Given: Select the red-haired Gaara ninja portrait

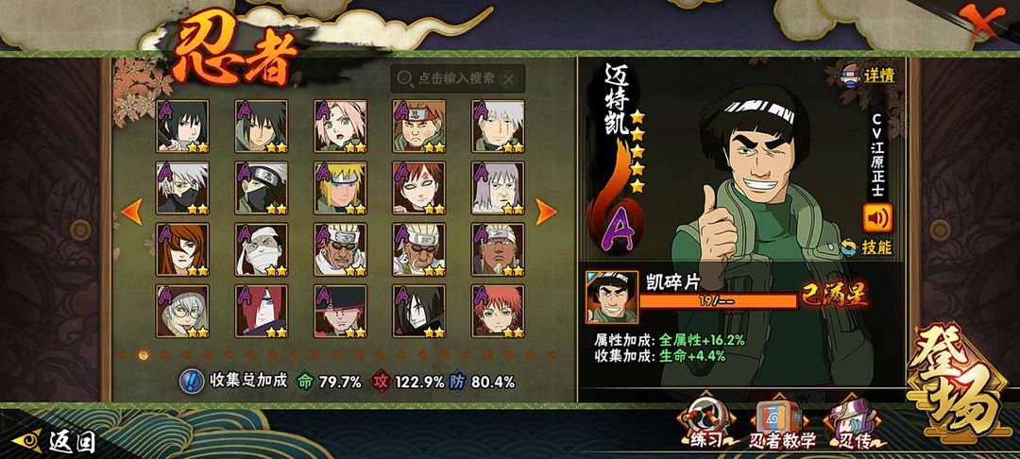Looking at the screenshot, I should (x=419, y=188).
